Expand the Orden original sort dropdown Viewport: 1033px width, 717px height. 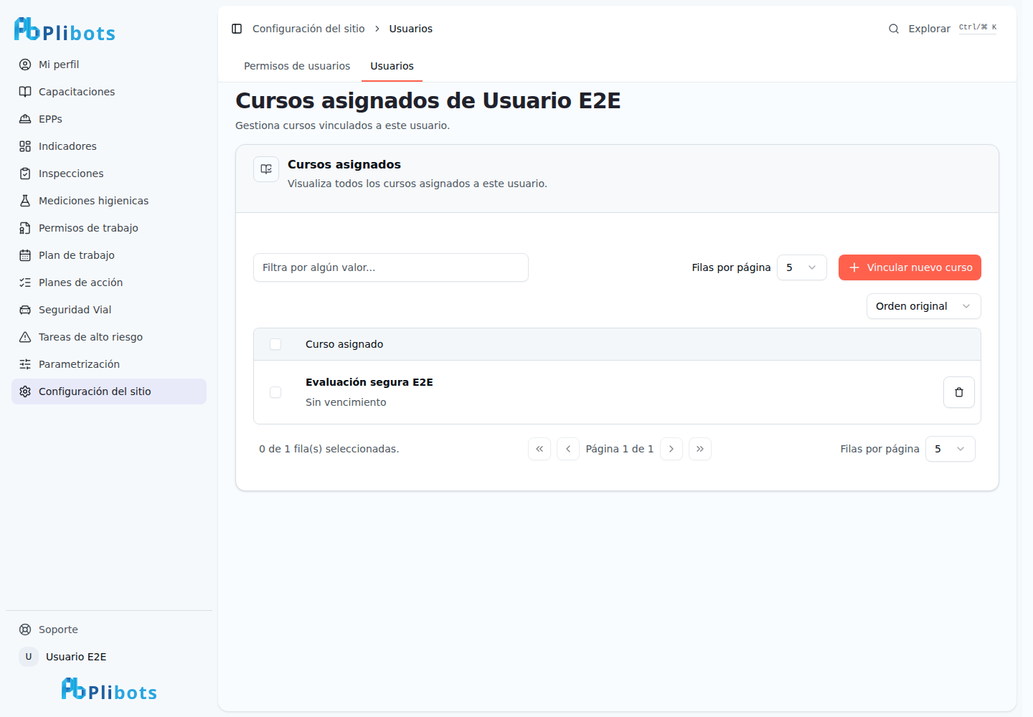click(x=923, y=306)
